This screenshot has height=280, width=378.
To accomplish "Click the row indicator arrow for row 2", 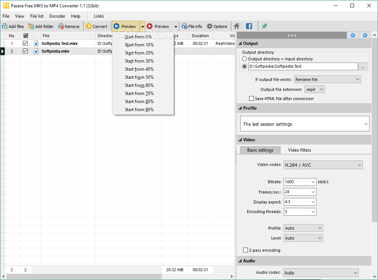I will pyautogui.click(x=3, y=51).
